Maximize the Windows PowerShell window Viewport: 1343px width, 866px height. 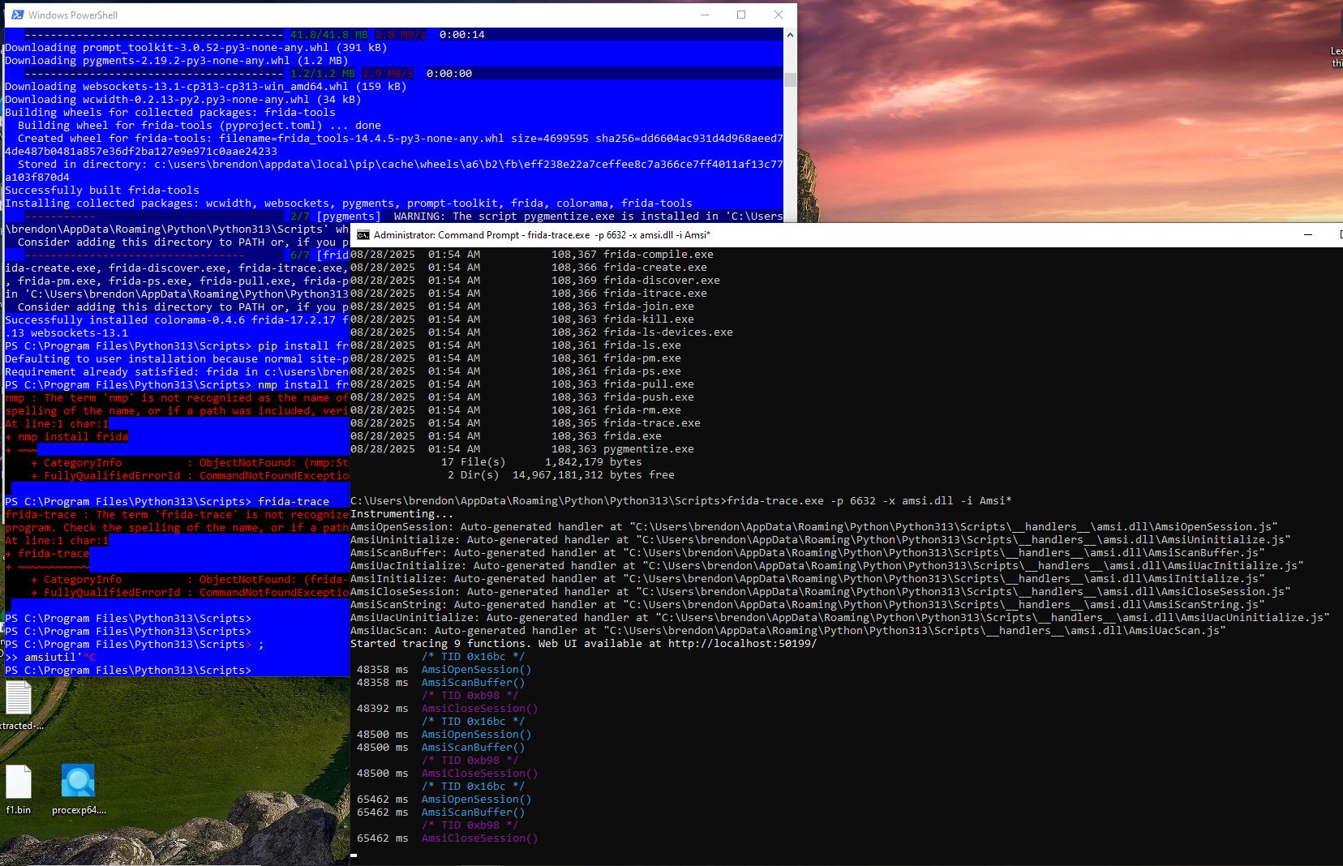pyautogui.click(x=741, y=15)
